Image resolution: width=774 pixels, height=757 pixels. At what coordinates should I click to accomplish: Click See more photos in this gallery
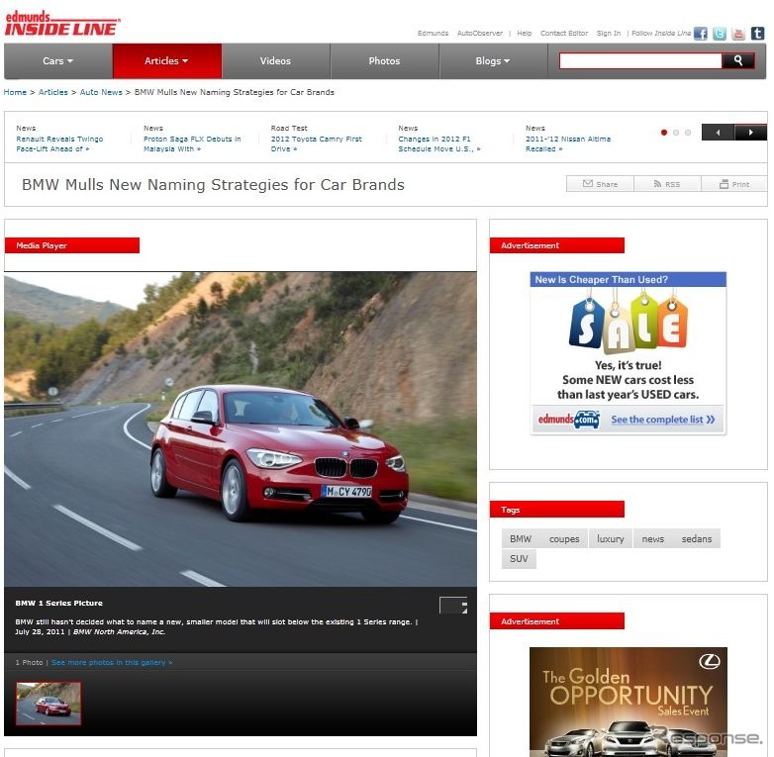[112, 662]
